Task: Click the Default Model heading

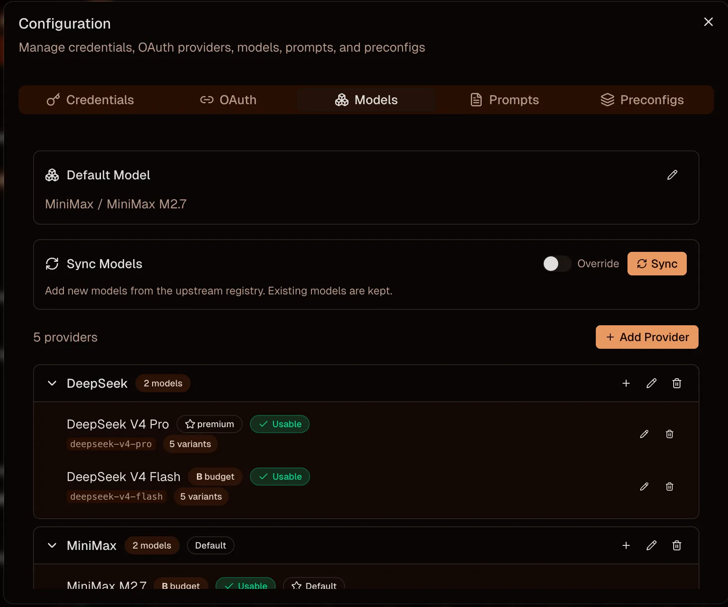Action: click(x=108, y=175)
